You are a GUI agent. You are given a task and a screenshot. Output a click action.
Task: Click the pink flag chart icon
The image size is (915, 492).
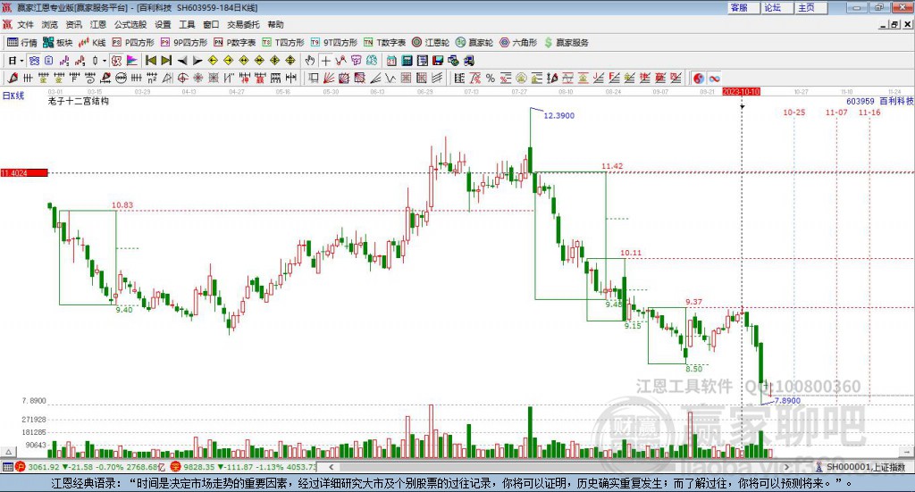132,61
